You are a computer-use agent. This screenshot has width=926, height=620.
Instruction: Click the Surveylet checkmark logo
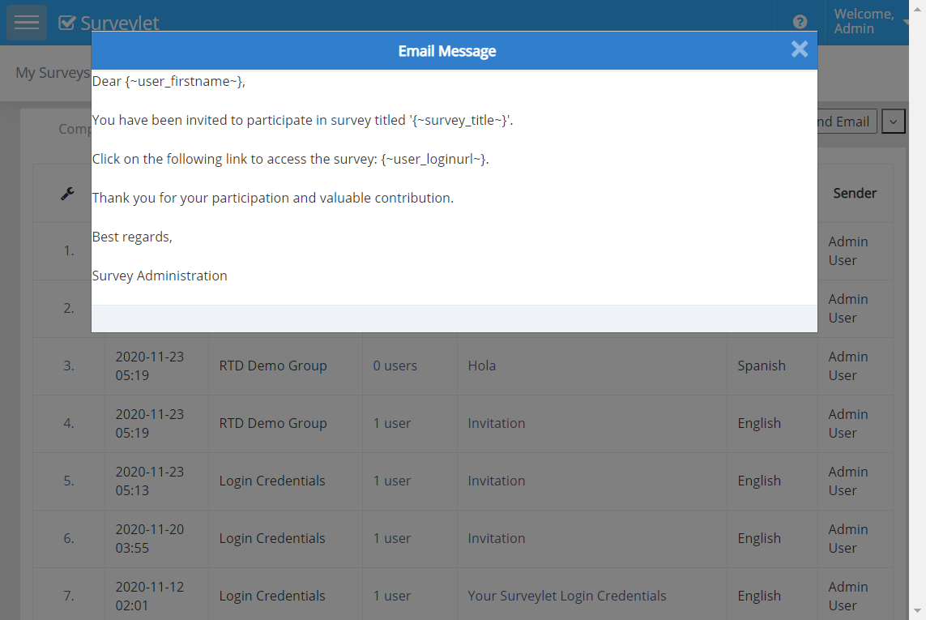pyautogui.click(x=67, y=23)
